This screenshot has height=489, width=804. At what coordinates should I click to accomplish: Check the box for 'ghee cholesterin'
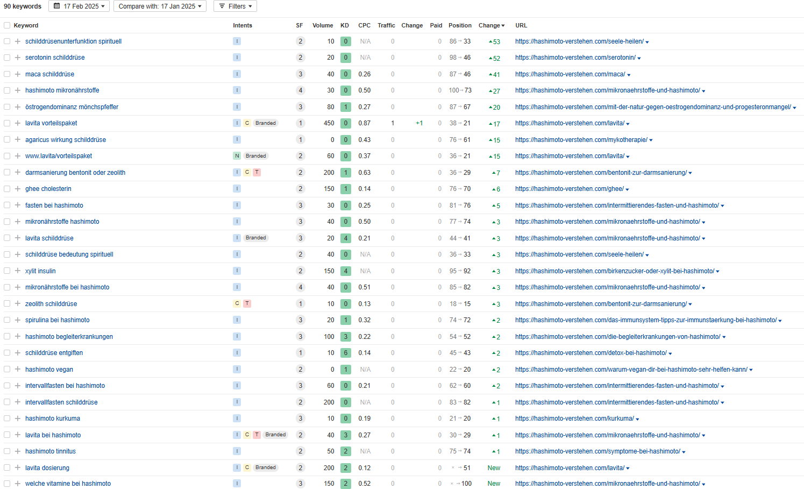coord(7,189)
